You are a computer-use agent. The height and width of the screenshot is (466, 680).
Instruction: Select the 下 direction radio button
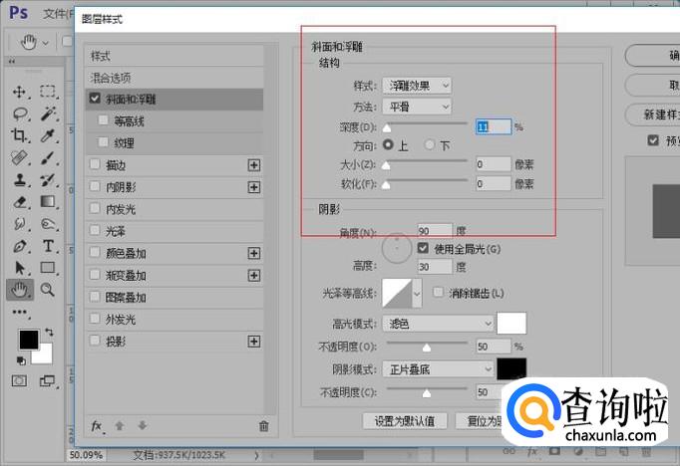[x=430, y=144]
